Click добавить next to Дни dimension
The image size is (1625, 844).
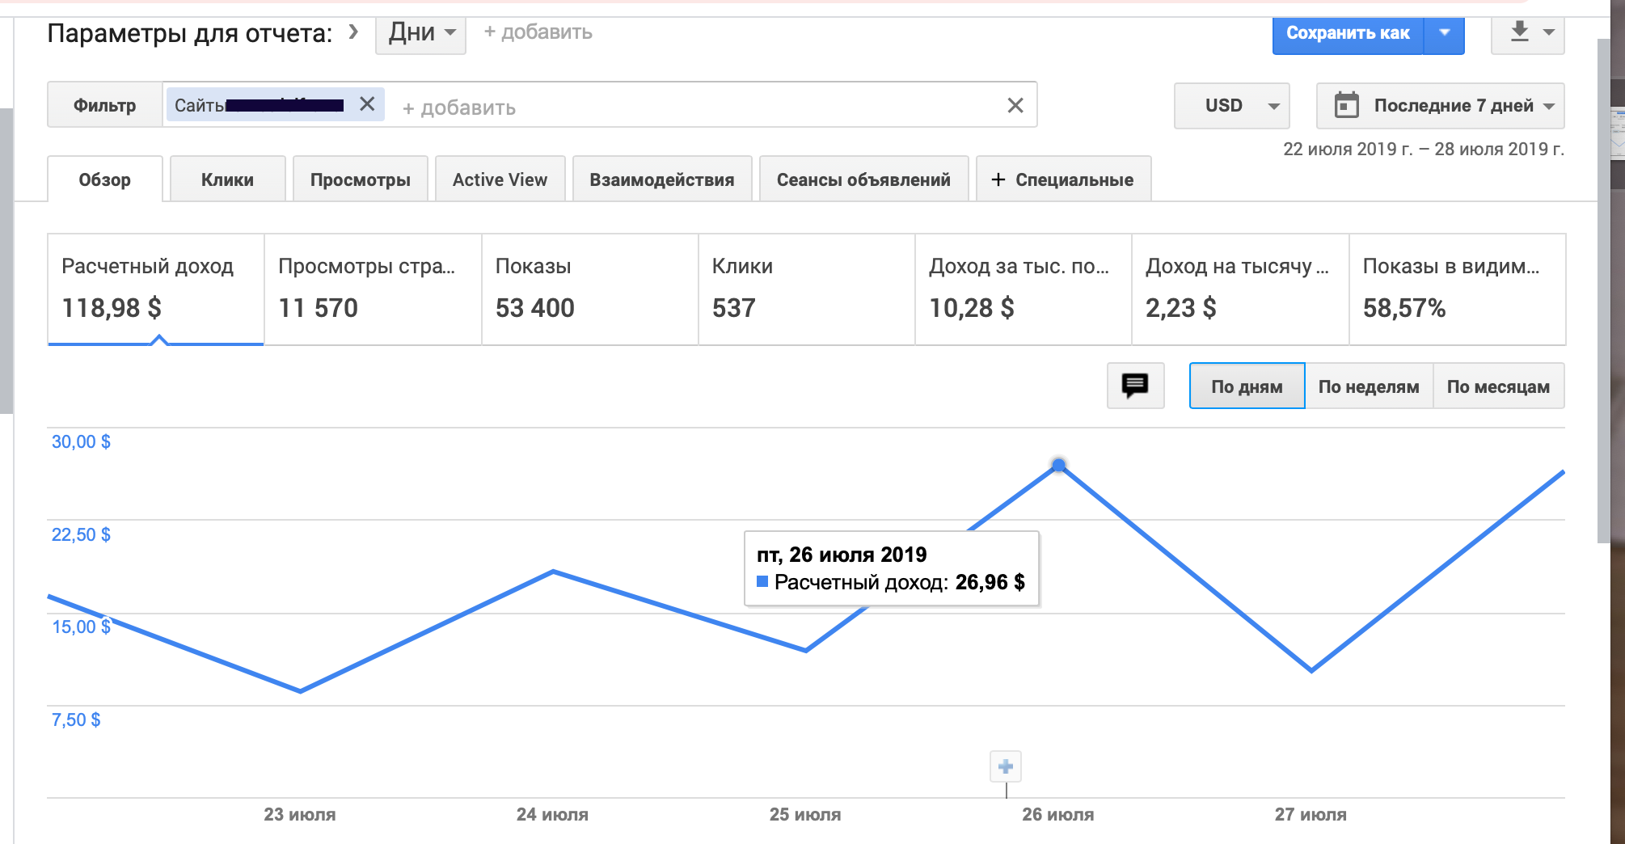coord(538,32)
